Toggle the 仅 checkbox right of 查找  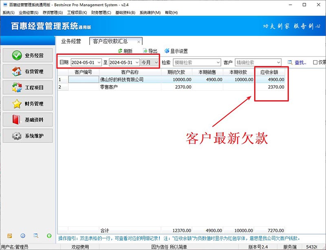click(315, 62)
